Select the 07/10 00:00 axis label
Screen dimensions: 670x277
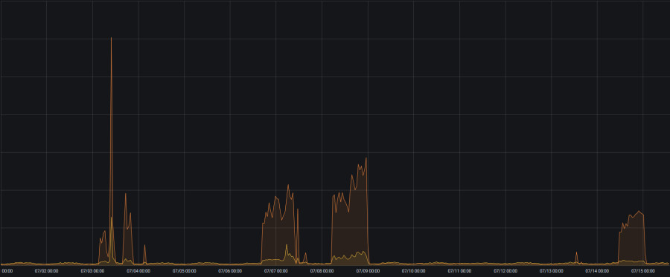[x=414, y=270]
